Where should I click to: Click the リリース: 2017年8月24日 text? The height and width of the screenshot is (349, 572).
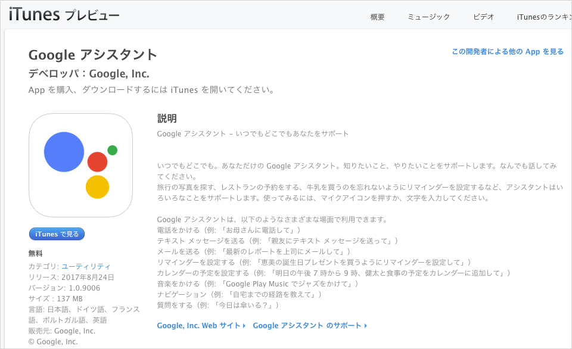coord(71,277)
